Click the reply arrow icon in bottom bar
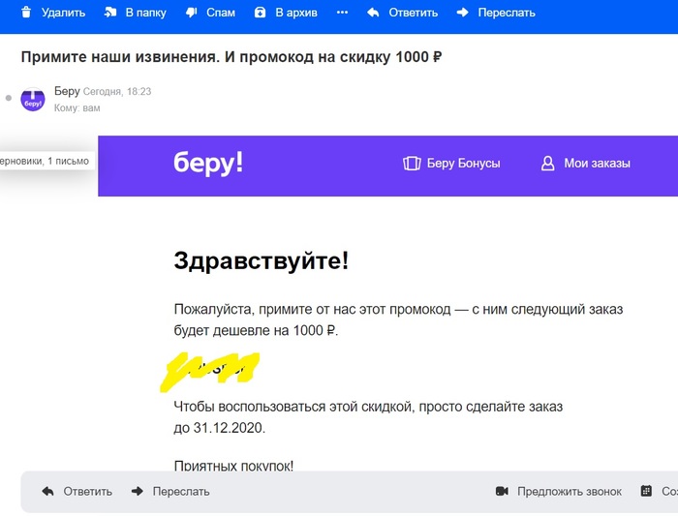678x516 pixels. coord(48,492)
